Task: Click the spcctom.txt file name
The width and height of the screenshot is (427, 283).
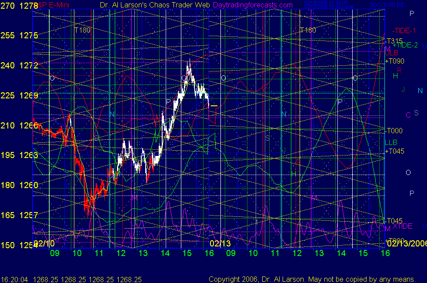Action: [387, 5]
